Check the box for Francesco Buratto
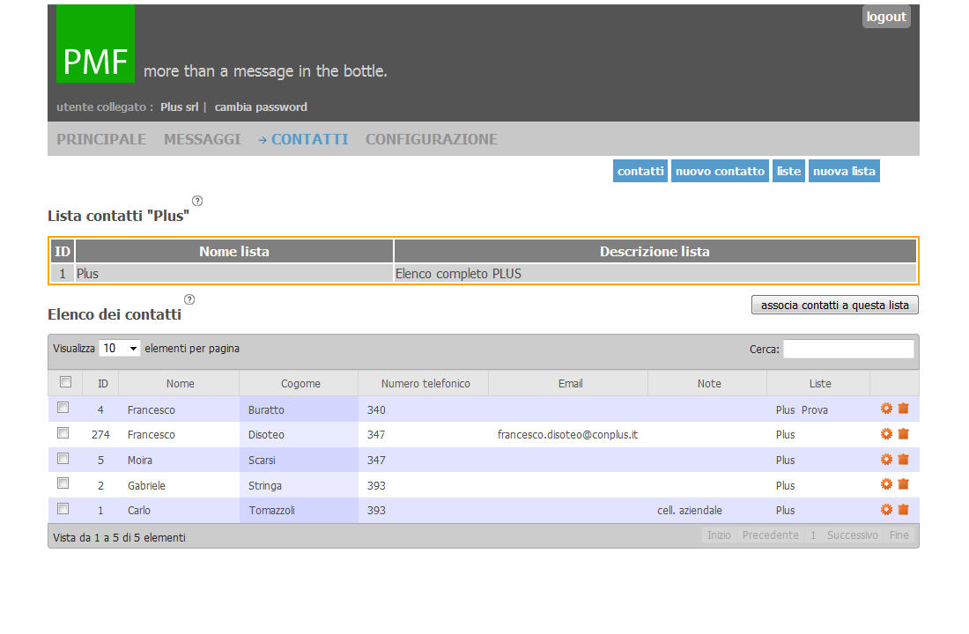The width and height of the screenshot is (969, 634). [x=63, y=407]
